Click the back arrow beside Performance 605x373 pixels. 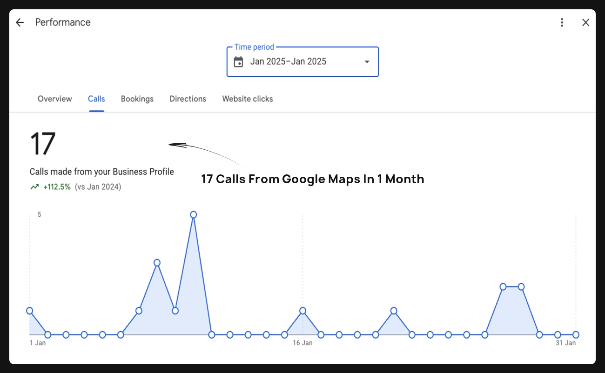click(x=20, y=22)
